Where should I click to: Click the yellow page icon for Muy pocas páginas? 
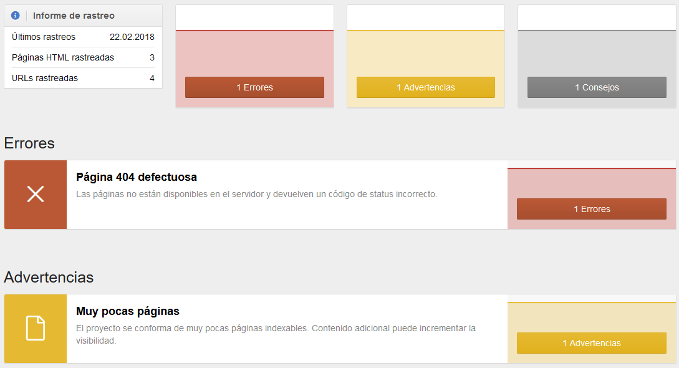click(x=36, y=329)
